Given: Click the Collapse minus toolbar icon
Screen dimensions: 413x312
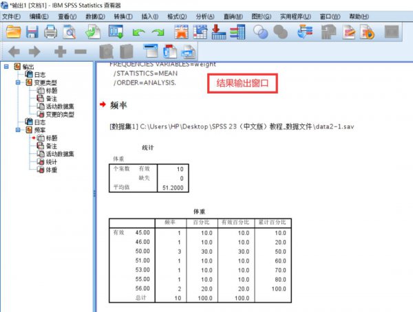Looking at the screenshot, I should coord(81,52).
